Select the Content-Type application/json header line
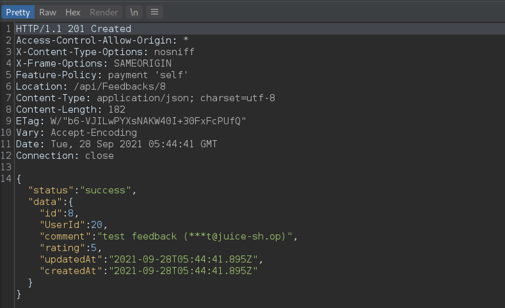 146,98
